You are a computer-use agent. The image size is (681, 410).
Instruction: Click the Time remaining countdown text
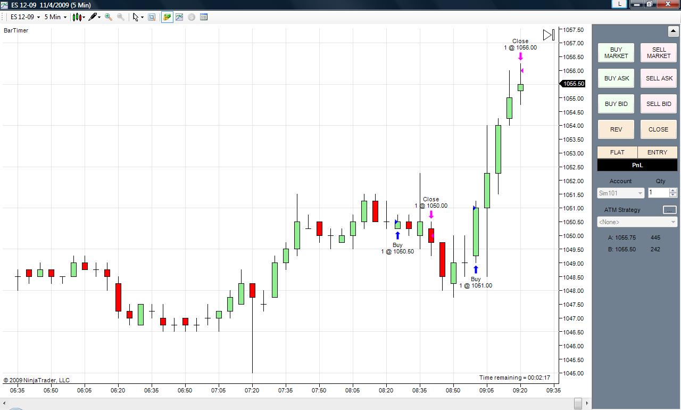coord(514,378)
